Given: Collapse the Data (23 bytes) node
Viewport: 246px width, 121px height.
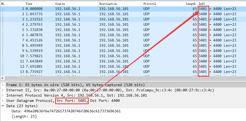Looking at the screenshot, I should coord(3,106).
